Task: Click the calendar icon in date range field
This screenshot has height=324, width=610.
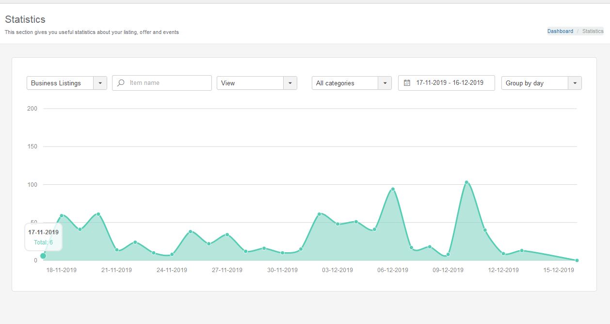Action: coord(407,83)
